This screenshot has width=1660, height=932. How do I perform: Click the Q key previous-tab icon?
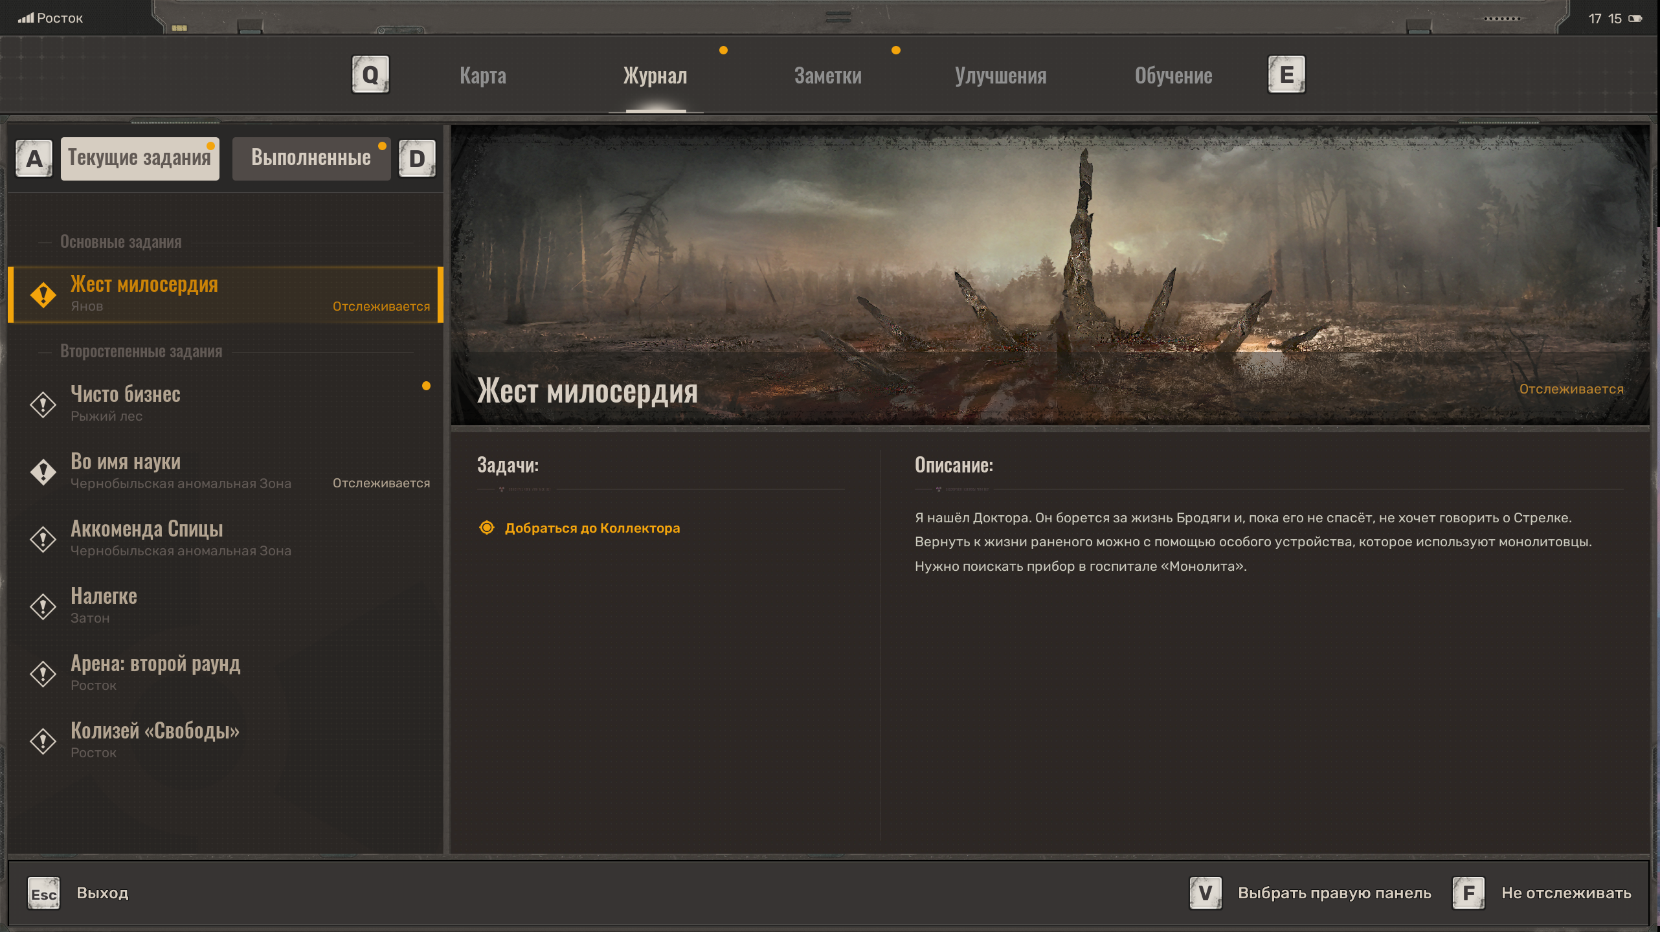tap(370, 74)
